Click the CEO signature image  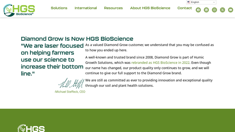coord(71,83)
